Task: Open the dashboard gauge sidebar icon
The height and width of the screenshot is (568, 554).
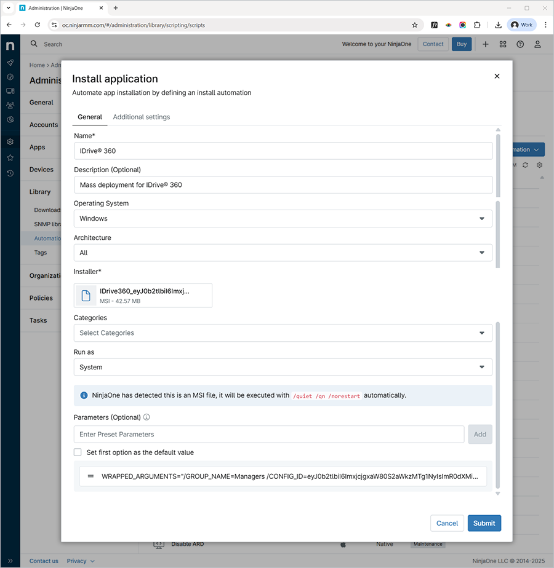Action: (10, 77)
